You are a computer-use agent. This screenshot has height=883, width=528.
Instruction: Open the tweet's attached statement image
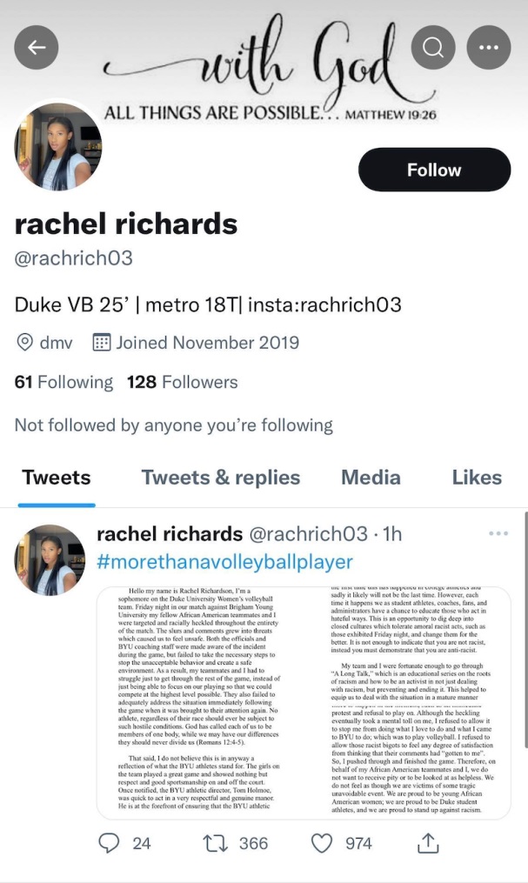304,702
